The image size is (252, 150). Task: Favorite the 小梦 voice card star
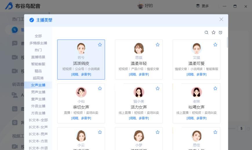[x=158, y=132]
